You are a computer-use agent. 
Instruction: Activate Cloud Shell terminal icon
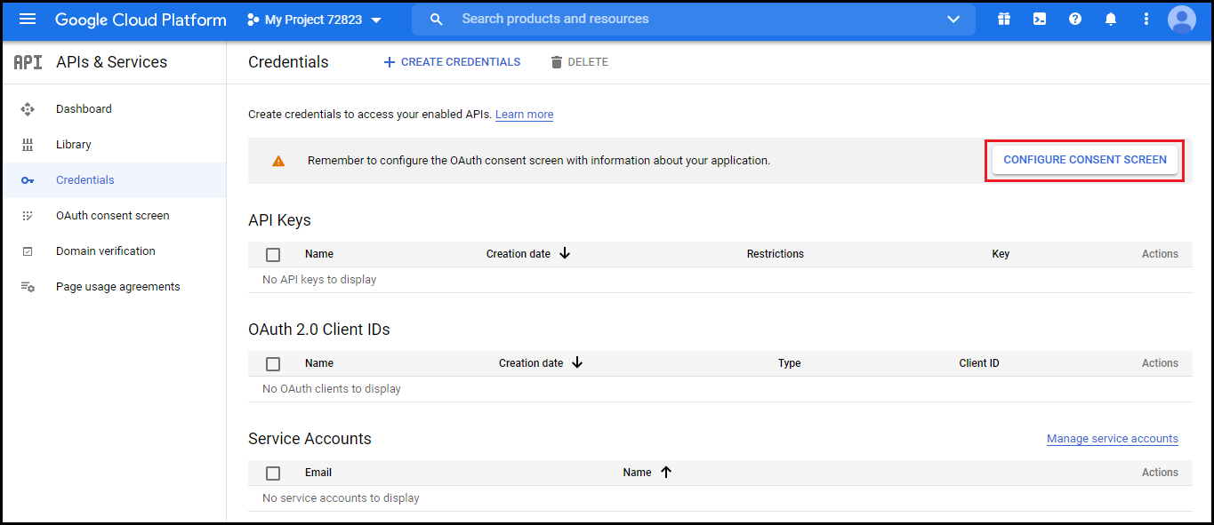1040,20
